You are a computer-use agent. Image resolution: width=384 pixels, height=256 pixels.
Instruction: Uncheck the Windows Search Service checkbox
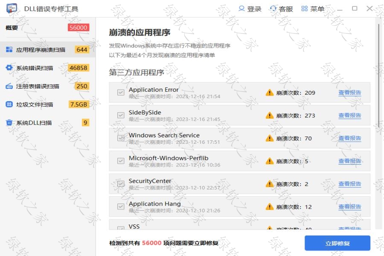tap(121, 138)
